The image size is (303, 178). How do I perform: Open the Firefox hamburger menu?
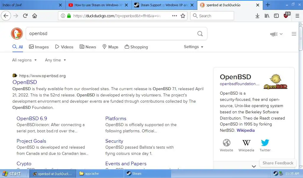(297, 16)
